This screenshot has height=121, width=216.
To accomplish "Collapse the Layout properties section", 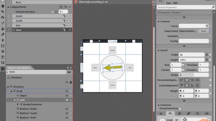I will tap(159, 50).
